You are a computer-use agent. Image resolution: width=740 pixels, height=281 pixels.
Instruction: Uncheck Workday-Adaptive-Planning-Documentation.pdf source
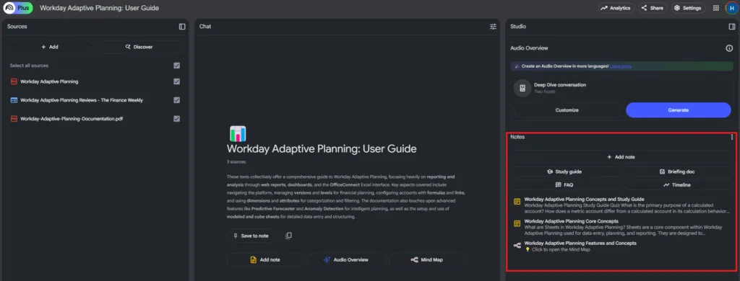176,119
